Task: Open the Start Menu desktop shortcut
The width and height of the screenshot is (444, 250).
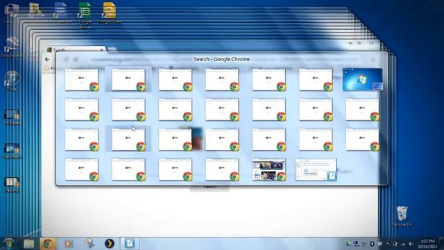Action: [x=12, y=151]
